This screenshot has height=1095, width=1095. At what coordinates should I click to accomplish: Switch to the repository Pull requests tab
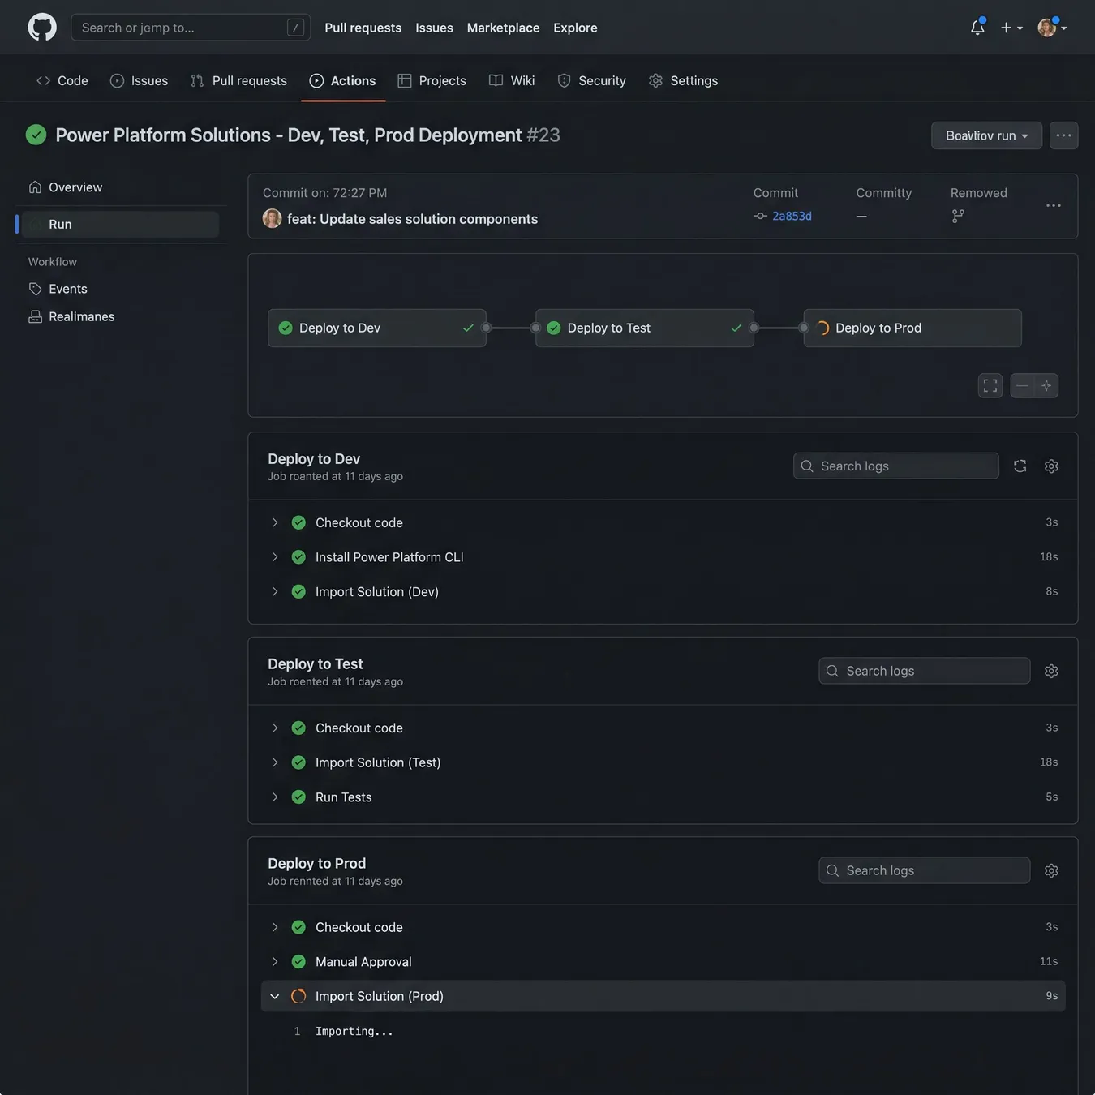pyautogui.click(x=238, y=80)
